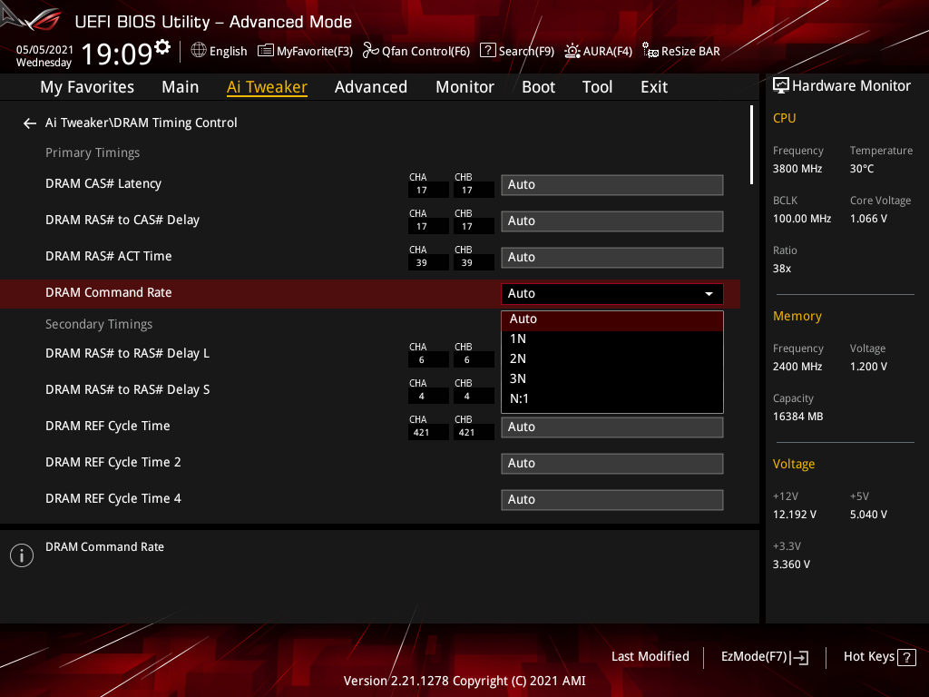This screenshot has width=929, height=697.
Task: Open MyFavorite(F3) list icon
Action: pos(266,51)
